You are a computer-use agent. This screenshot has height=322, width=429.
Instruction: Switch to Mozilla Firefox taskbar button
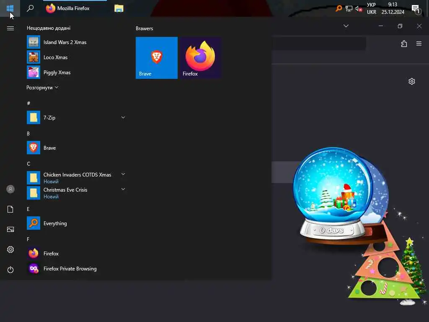tap(75, 8)
